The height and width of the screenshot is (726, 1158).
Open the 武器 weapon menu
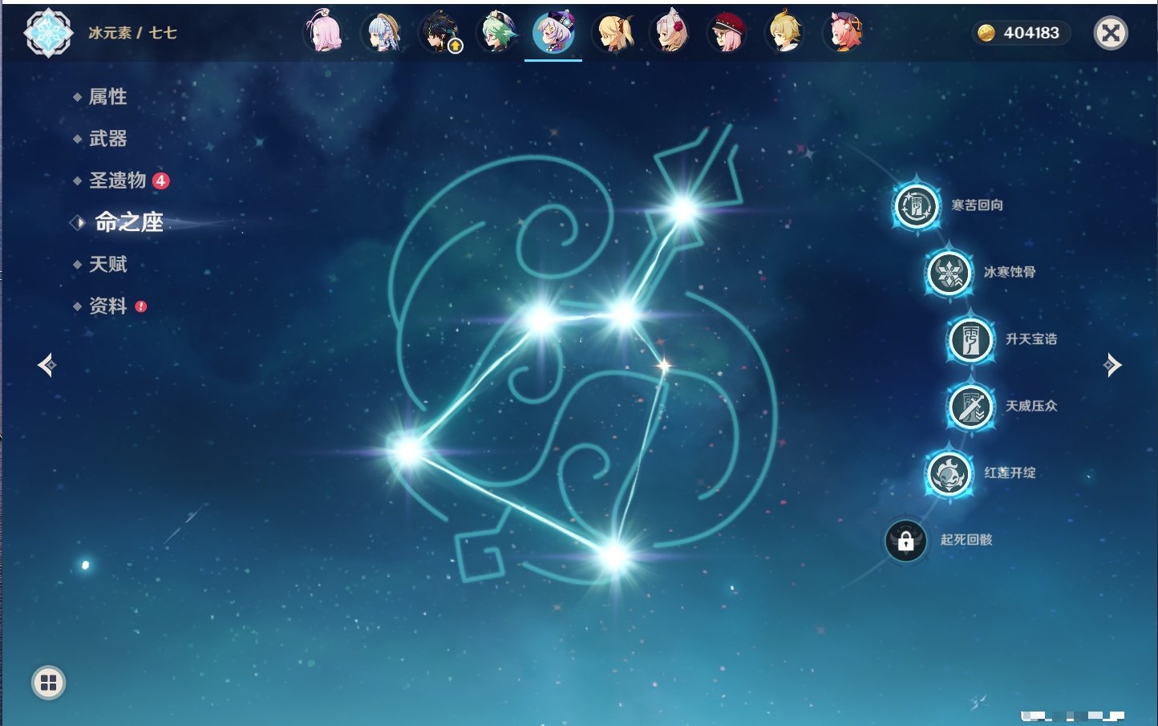pos(107,139)
